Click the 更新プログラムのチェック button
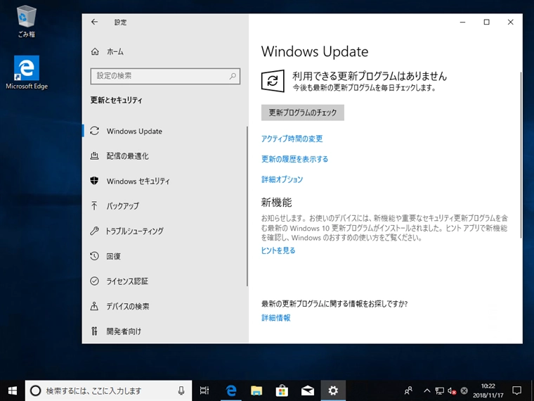The image size is (534, 401). (x=303, y=113)
